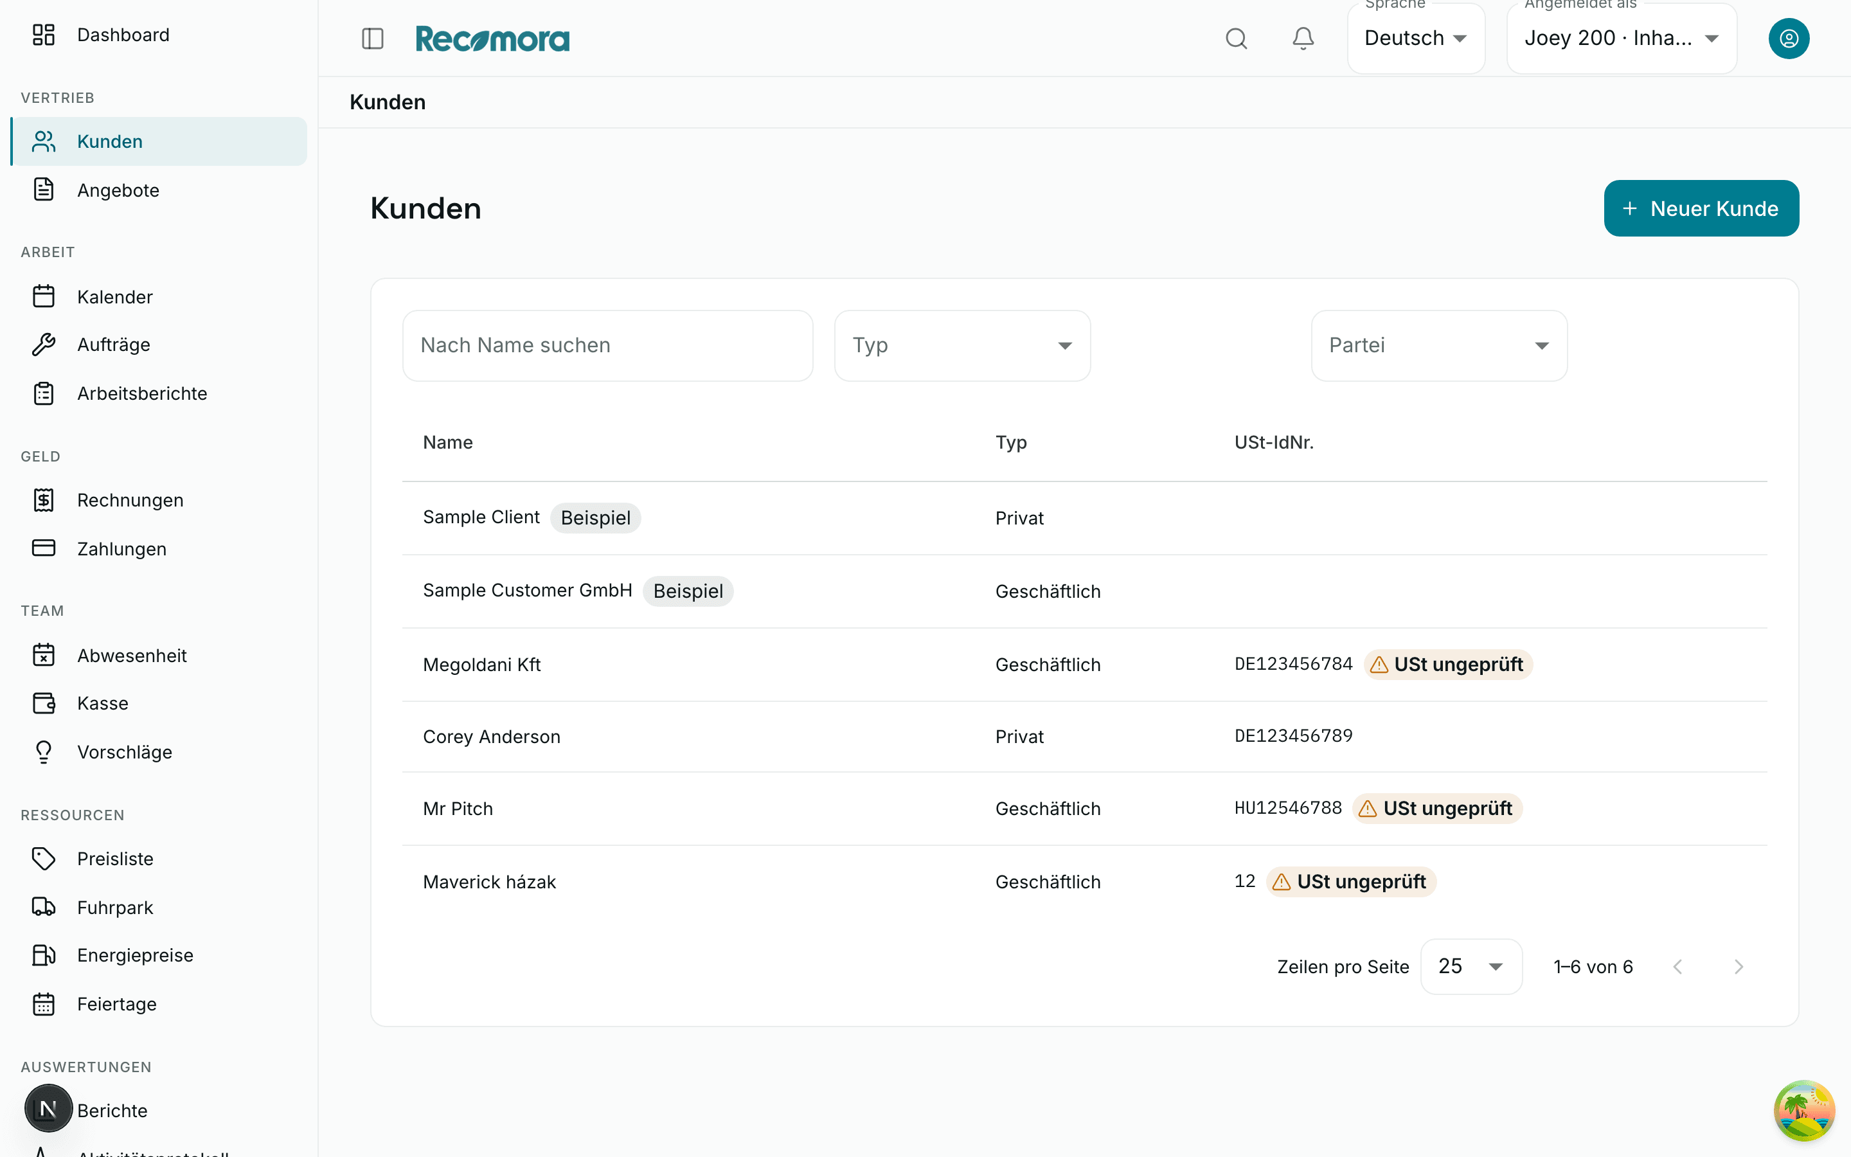1851x1157 pixels.
Task: Click USt ungeprüft badge for DE123456784
Action: tap(1448, 664)
